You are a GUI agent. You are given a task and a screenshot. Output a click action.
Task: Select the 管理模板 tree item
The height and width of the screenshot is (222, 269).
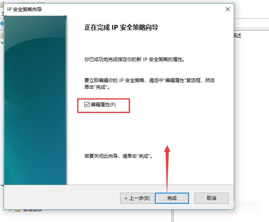point(32,211)
